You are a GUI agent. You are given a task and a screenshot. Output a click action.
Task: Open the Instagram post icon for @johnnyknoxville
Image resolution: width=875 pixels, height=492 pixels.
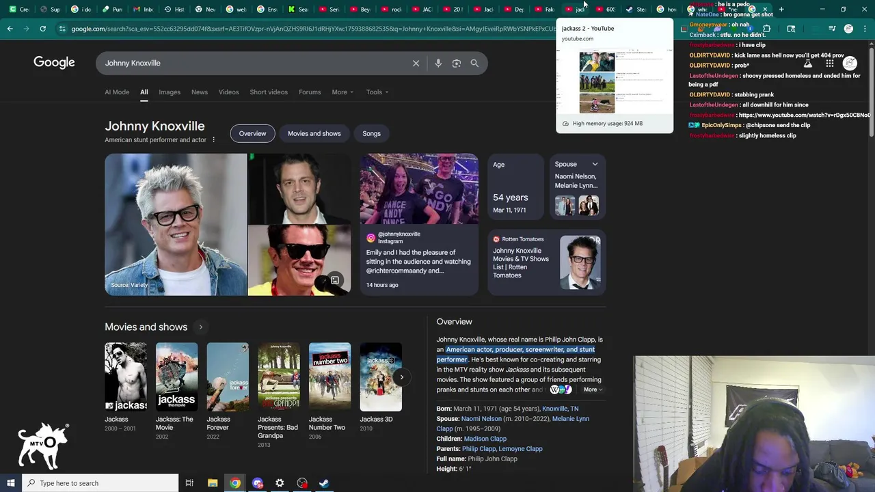coord(371,238)
